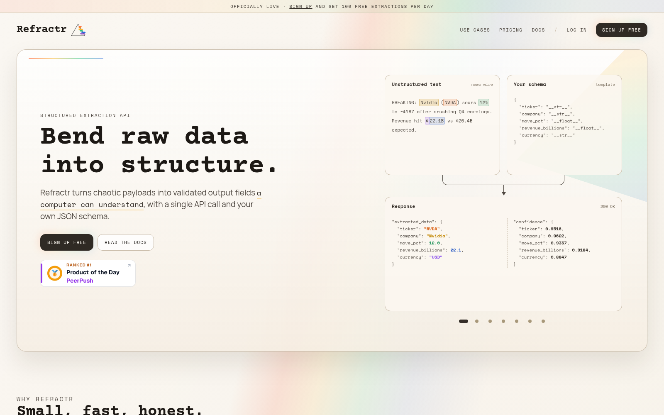Viewport: 664px width, 415px height.
Task: Click the Refractr wordmark text
Action: point(41,29)
